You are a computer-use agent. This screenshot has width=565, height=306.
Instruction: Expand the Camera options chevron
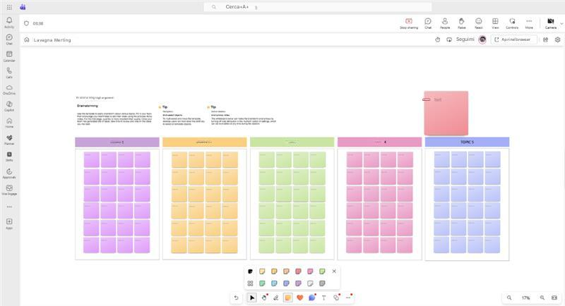click(x=561, y=23)
